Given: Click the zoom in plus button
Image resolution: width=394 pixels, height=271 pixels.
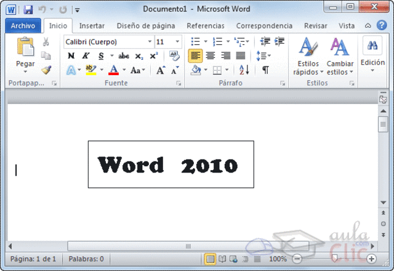Looking at the screenshot, I should coord(371,259).
